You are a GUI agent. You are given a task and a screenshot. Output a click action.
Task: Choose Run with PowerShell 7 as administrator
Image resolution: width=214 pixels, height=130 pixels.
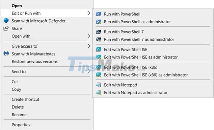click(x=139, y=39)
